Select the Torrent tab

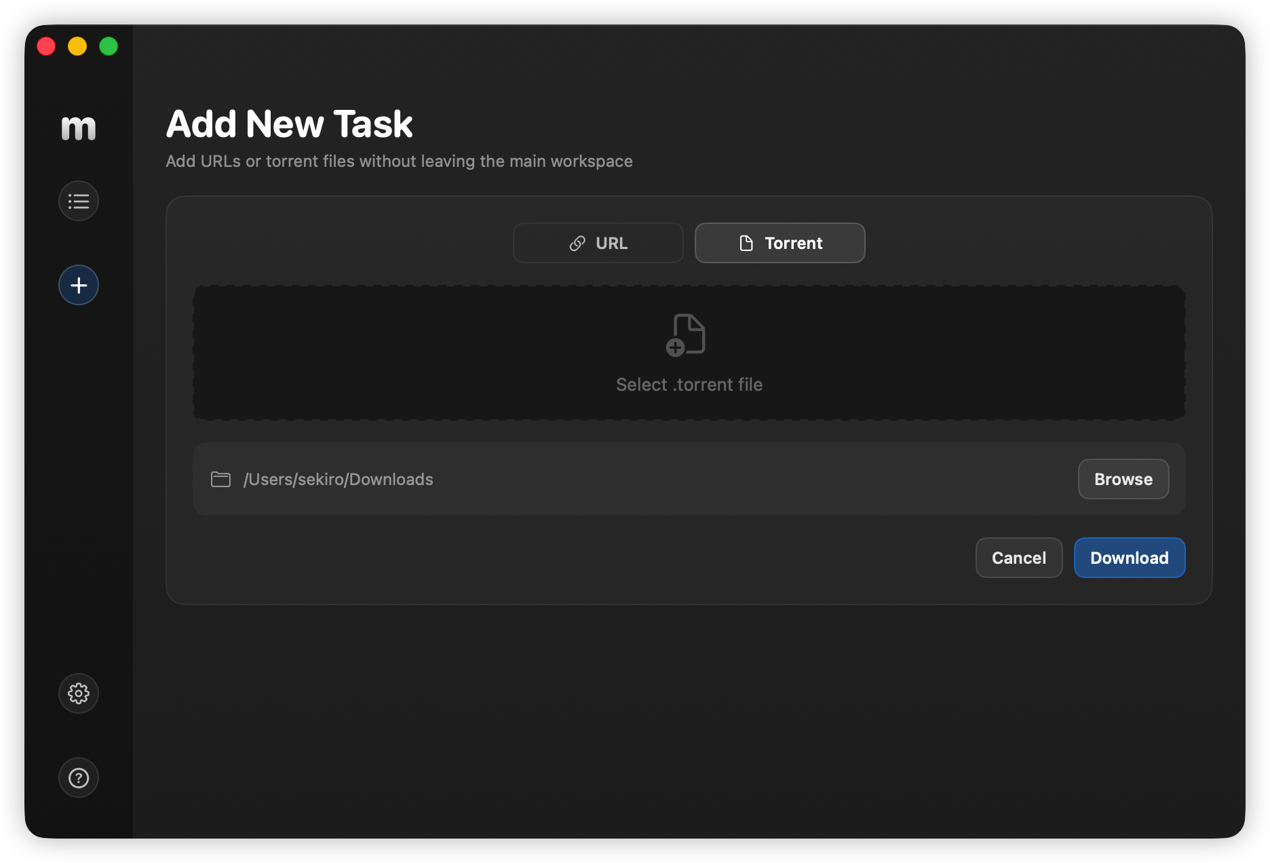[780, 243]
